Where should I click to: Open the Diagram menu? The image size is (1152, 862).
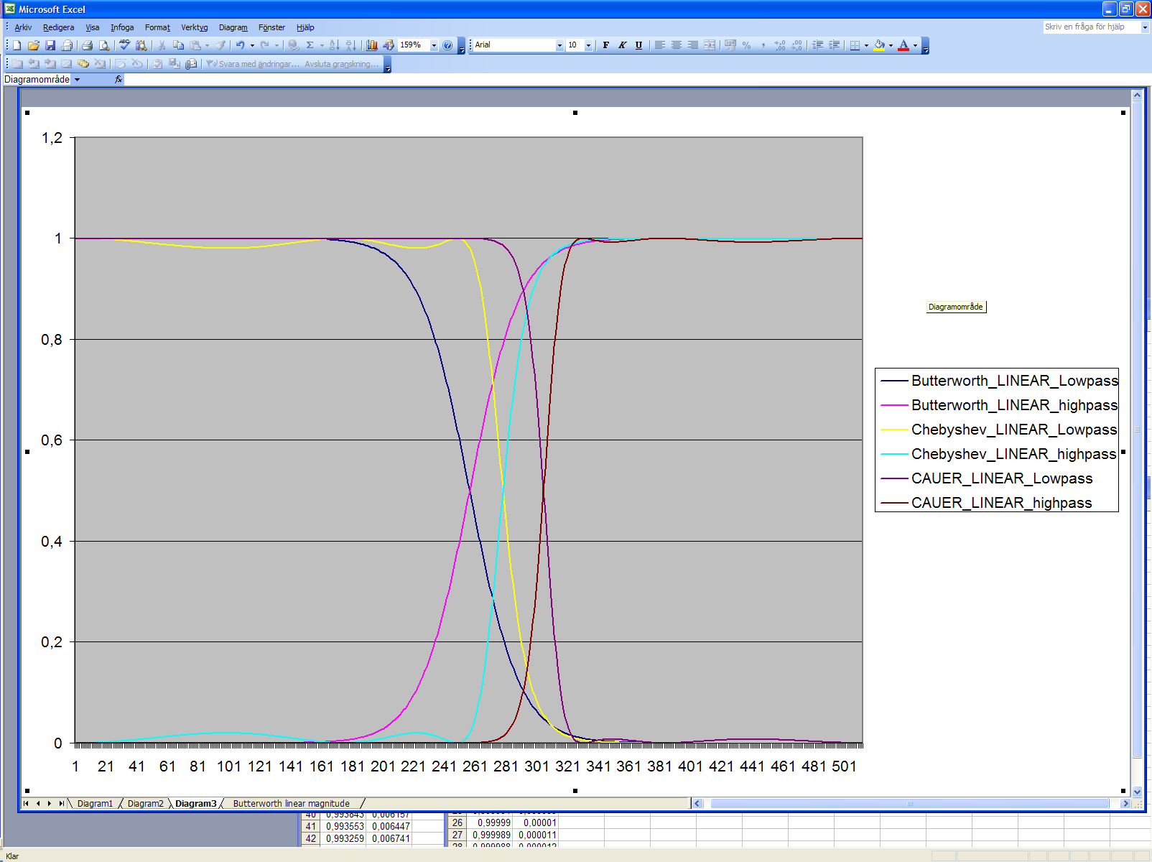[x=233, y=27]
